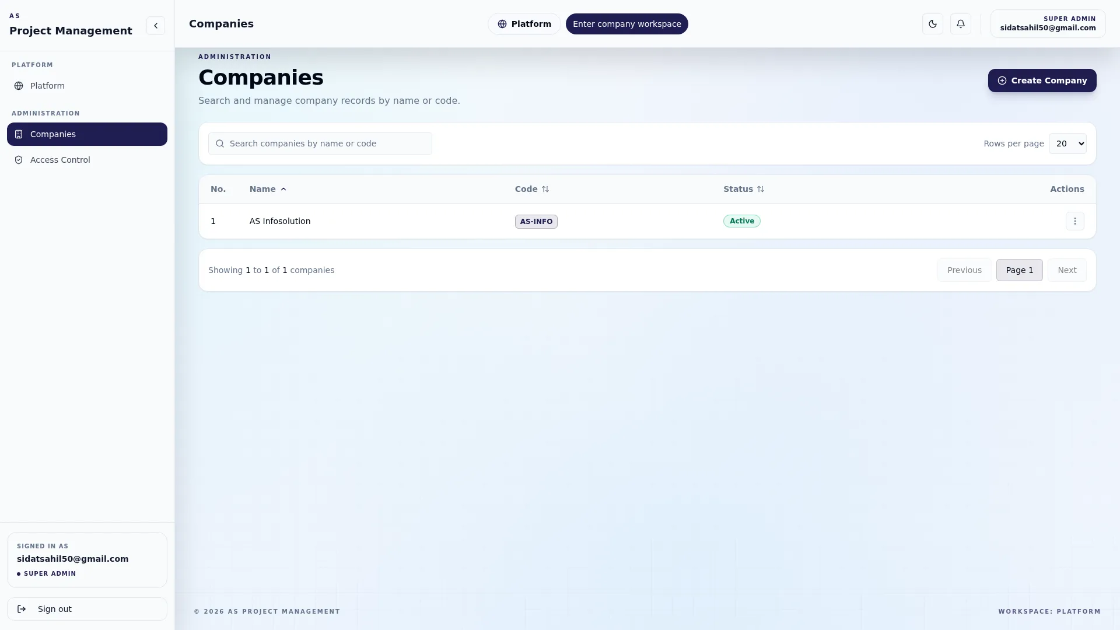Image resolution: width=1120 pixels, height=630 pixels.
Task: Open the AS Infosolution row actions menu
Action: click(1075, 221)
